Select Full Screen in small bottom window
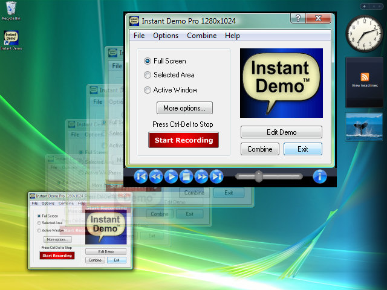Viewport: 387px width, 290px height. tap(48, 216)
